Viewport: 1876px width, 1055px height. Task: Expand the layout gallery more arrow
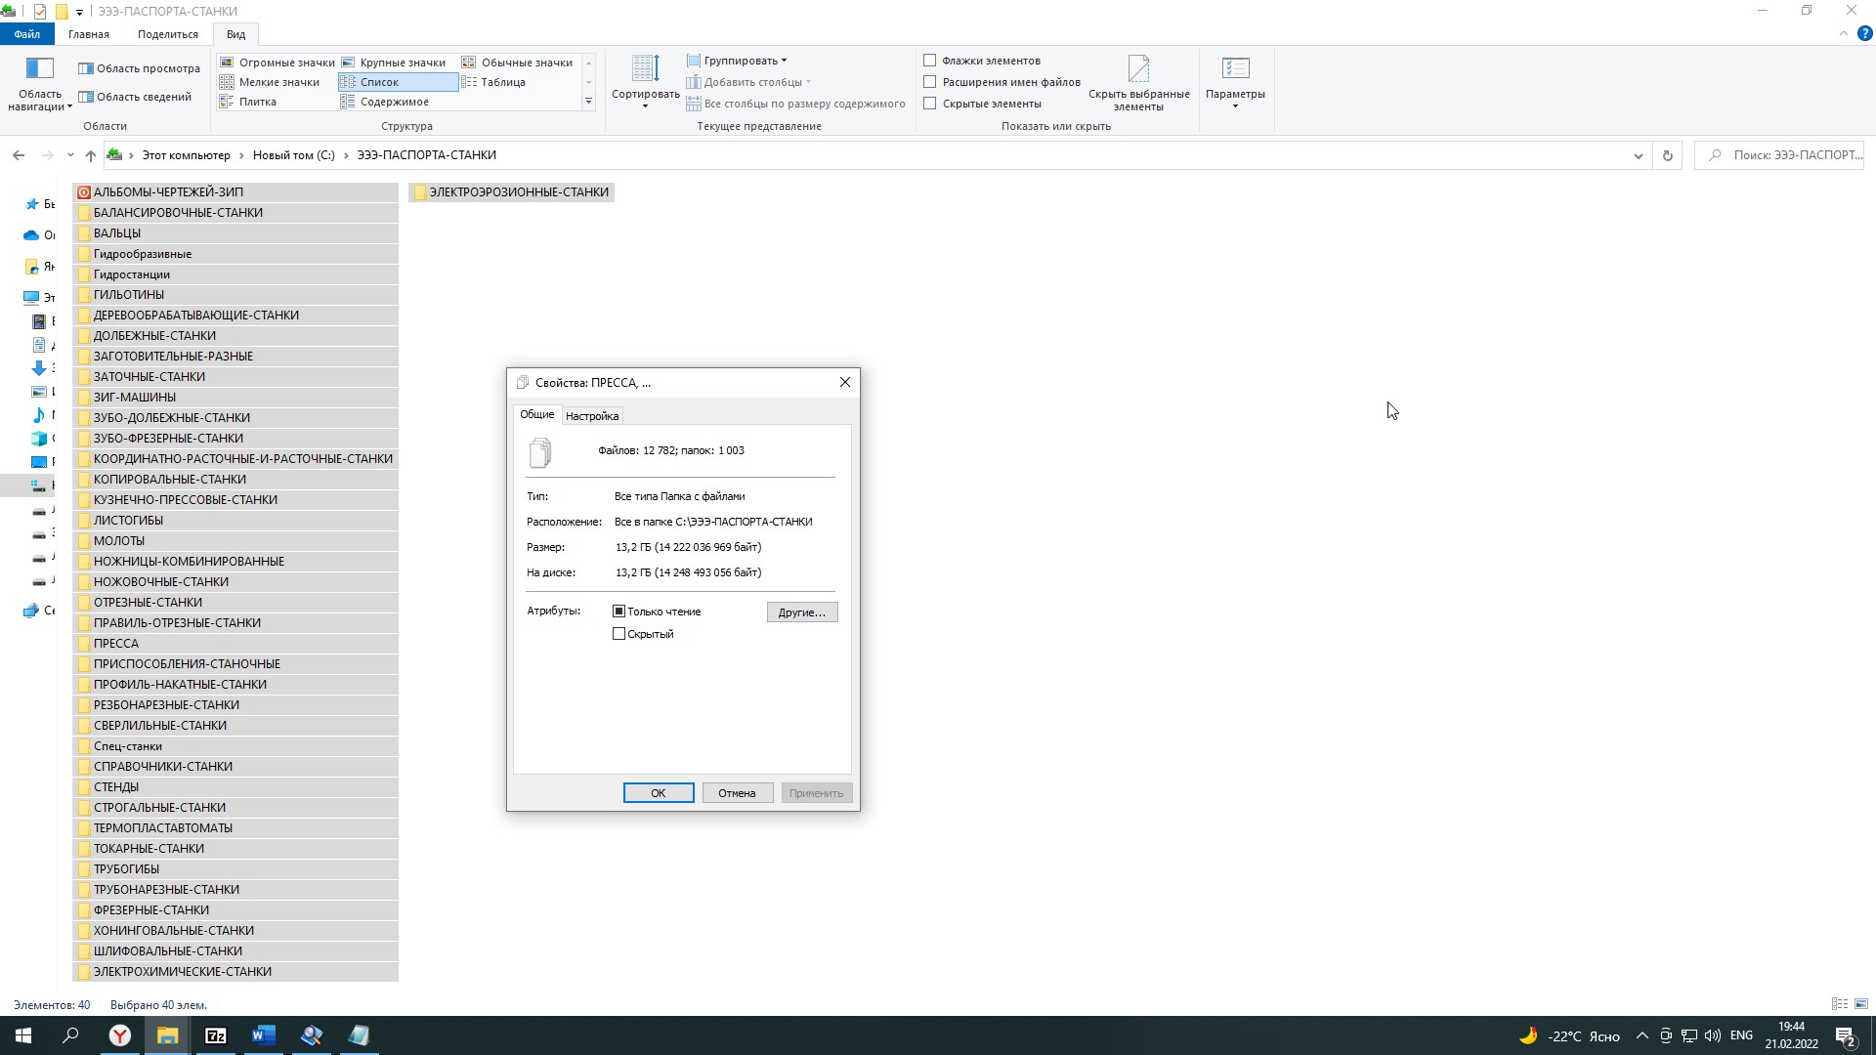click(x=588, y=102)
